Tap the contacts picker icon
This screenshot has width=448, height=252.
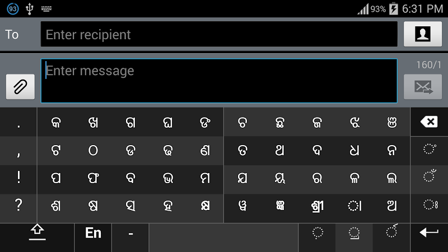click(423, 34)
